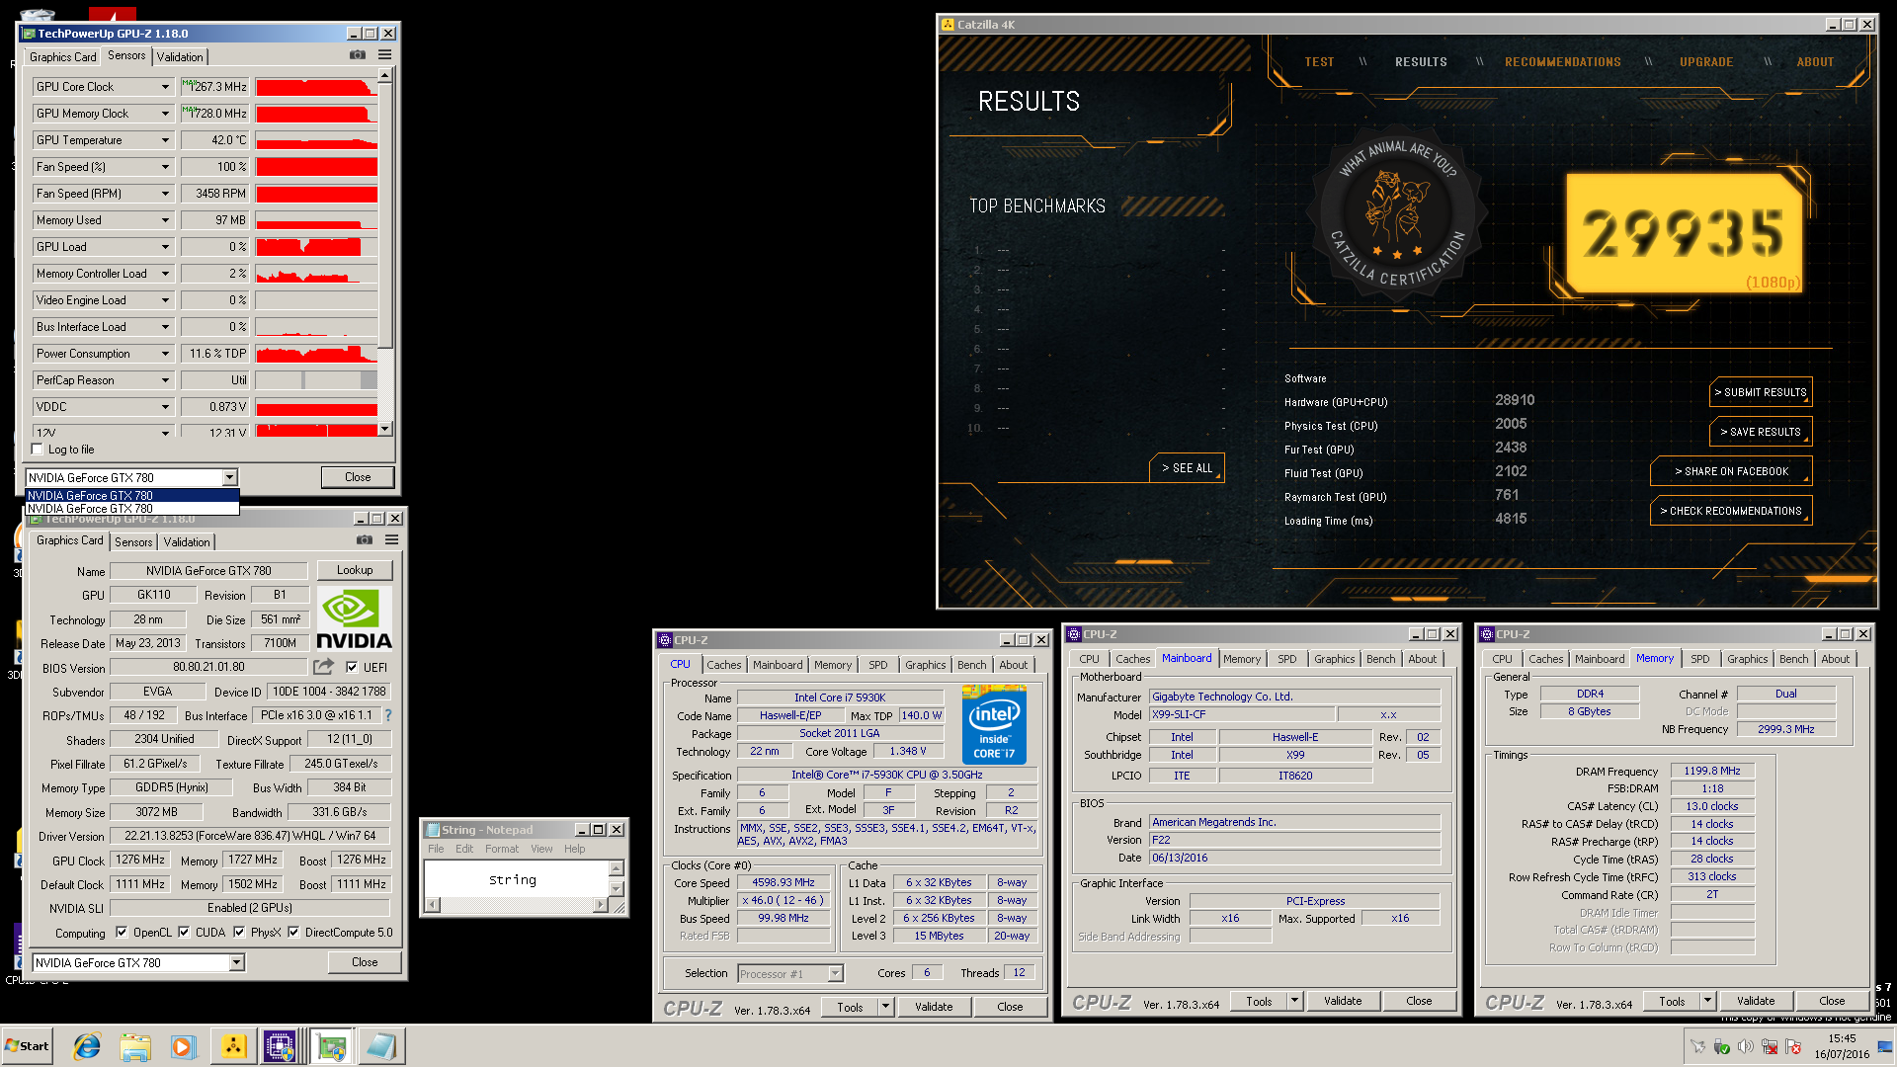Screen dimensions: 1897x1067
Task: Open menu icon in lower GPU-Z Graphics Card window
Action: tap(391, 539)
